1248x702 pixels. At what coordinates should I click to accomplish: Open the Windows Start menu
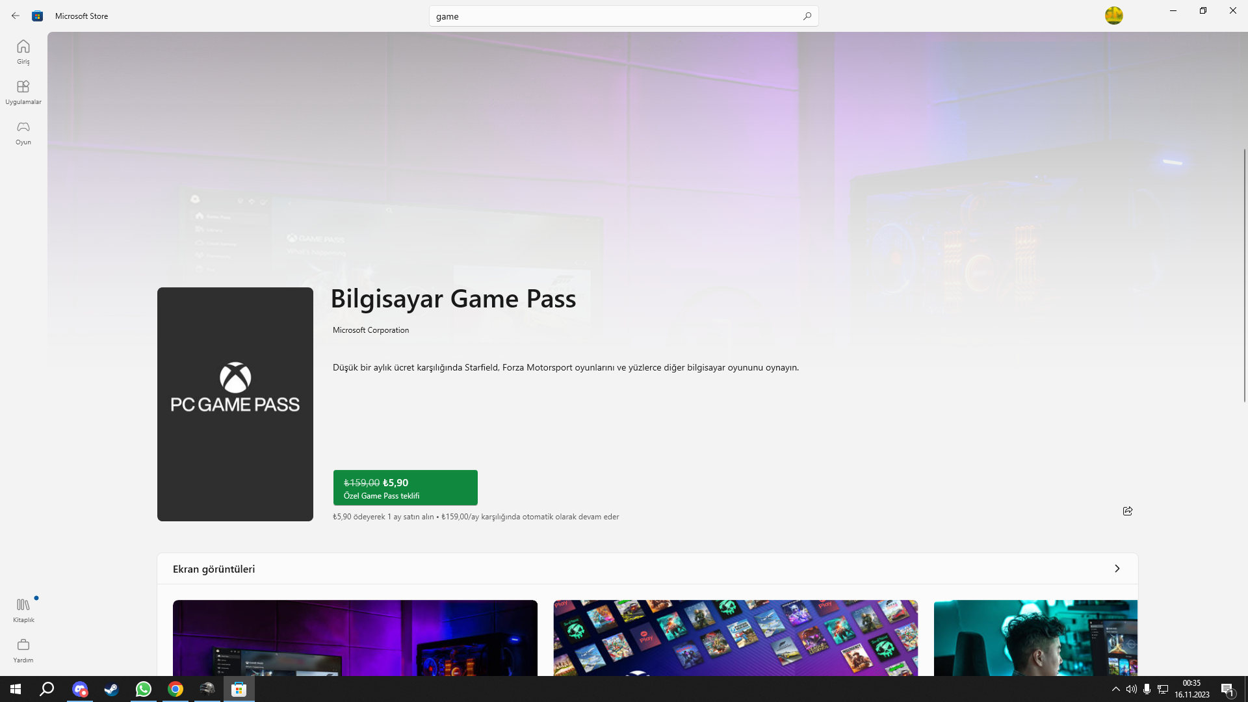pos(16,689)
